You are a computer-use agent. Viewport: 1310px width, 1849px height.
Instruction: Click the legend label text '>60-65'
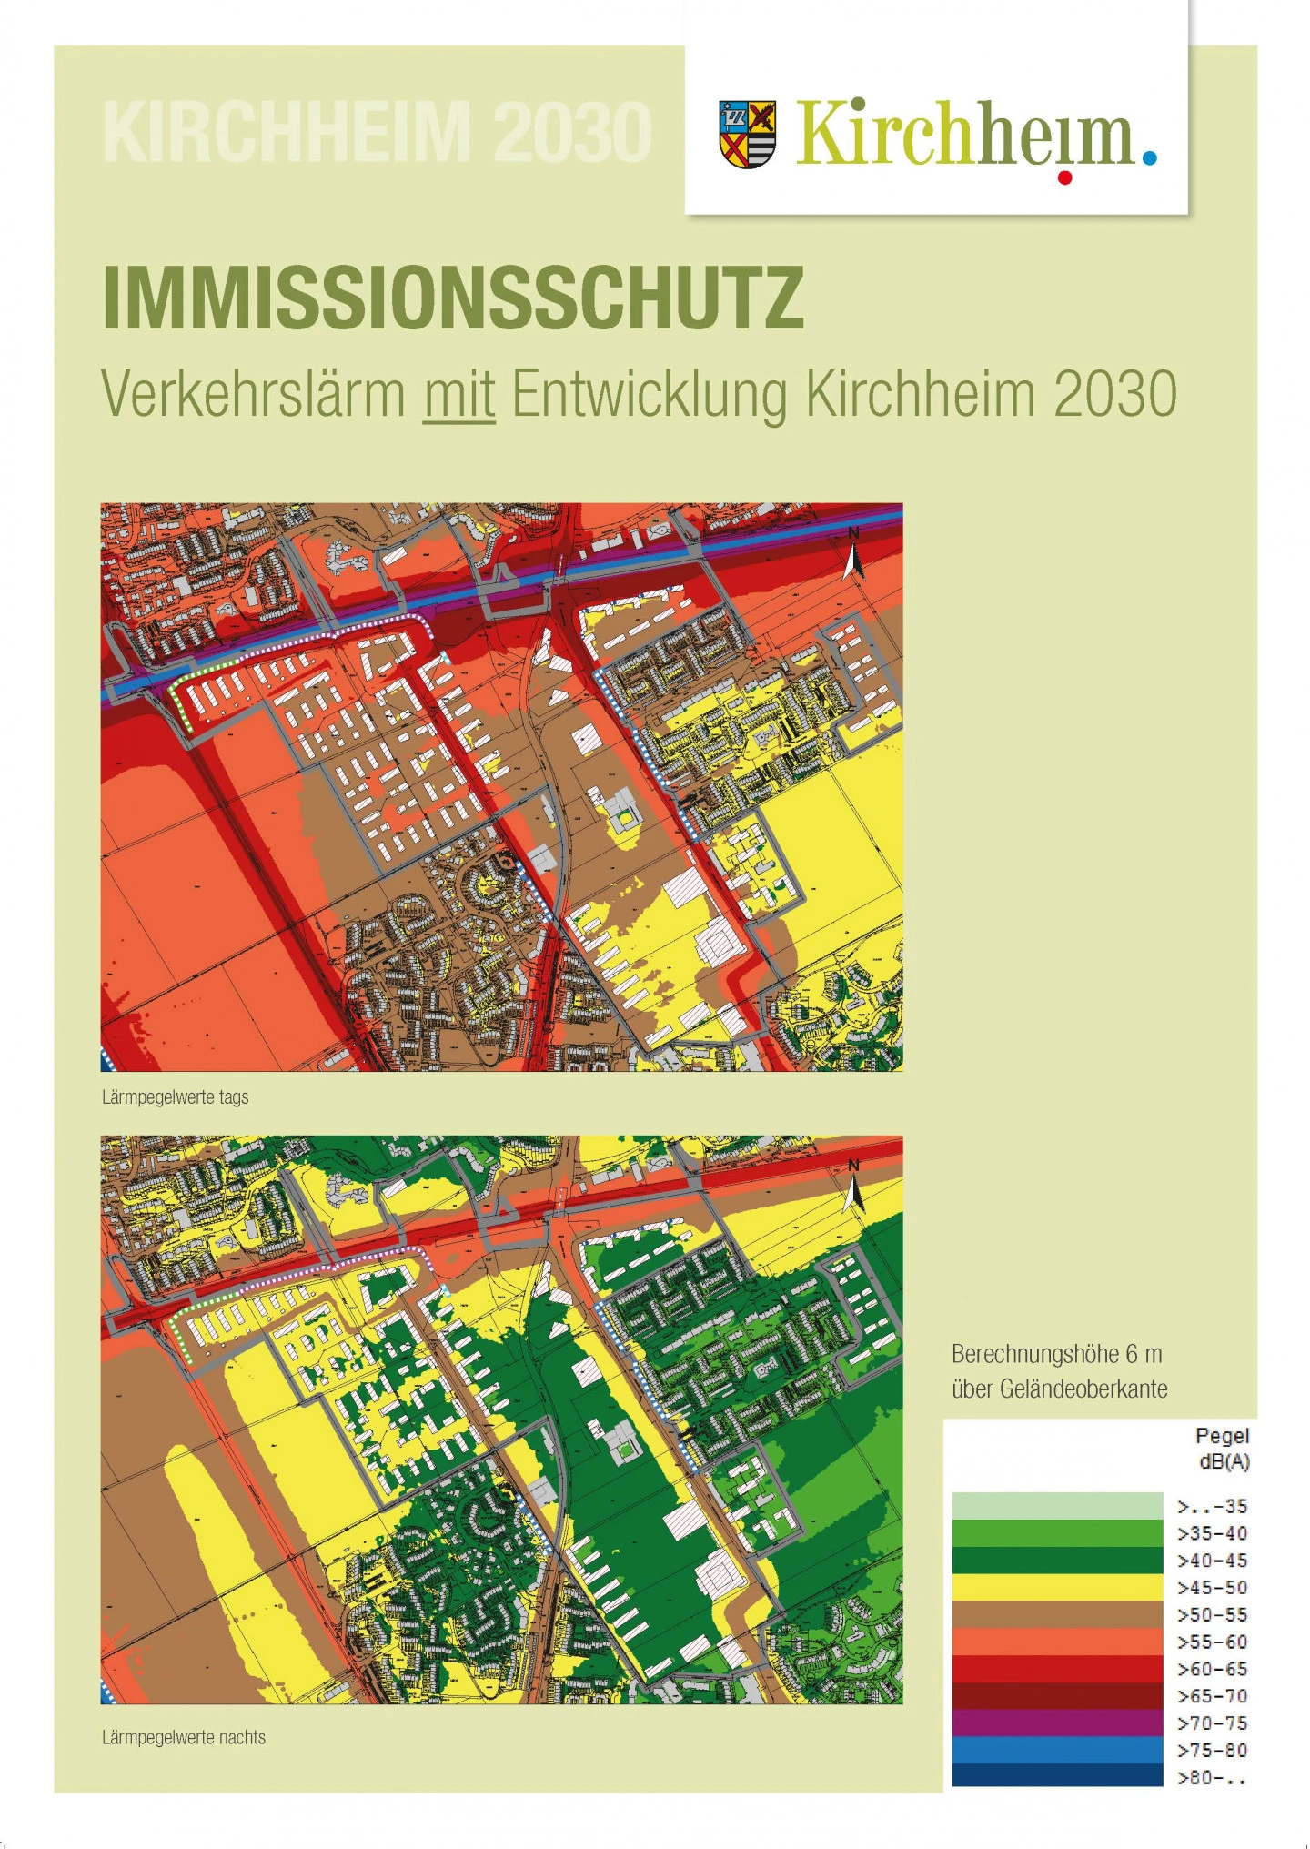1212,1669
